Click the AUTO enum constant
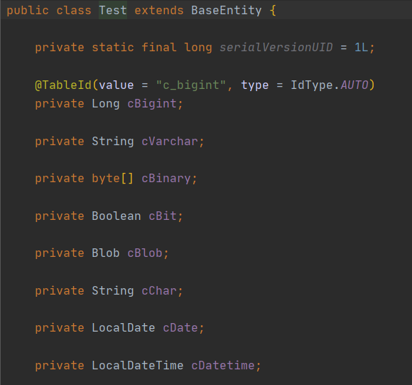This screenshot has height=385, width=412. pyautogui.click(x=354, y=85)
